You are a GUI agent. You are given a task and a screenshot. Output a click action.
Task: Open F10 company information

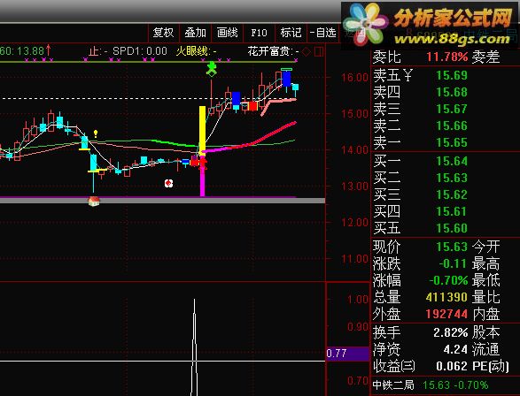coord(259,33)
